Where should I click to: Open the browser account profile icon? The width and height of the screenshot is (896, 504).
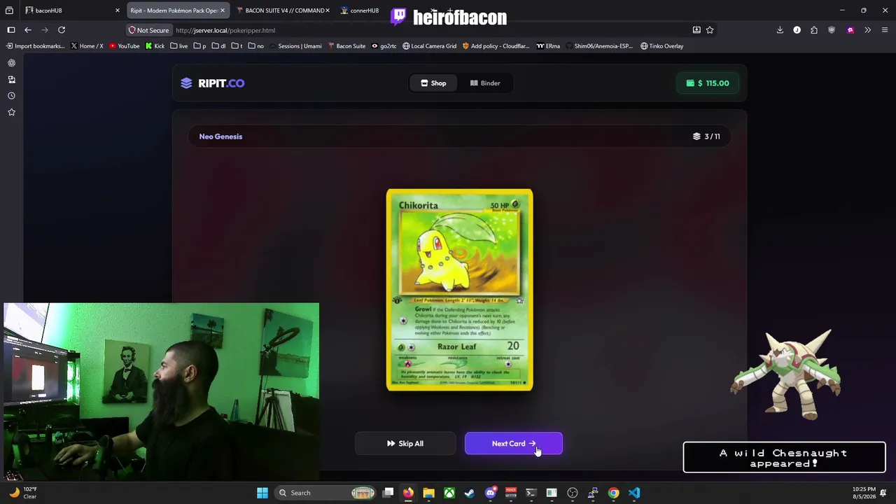tap(797, 30)
